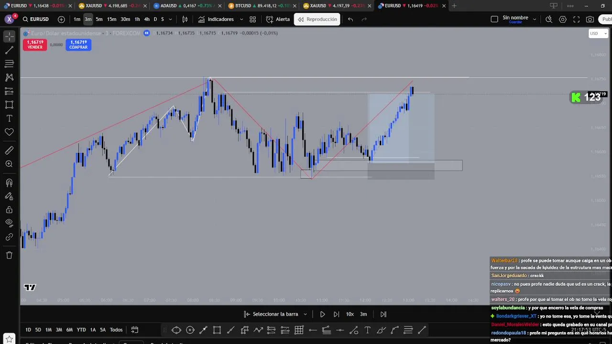Select the 15m timeframe
Screen dimensions: 612x344
111,19
